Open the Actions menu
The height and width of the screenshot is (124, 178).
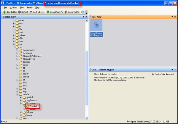click(x=13, y=7)
